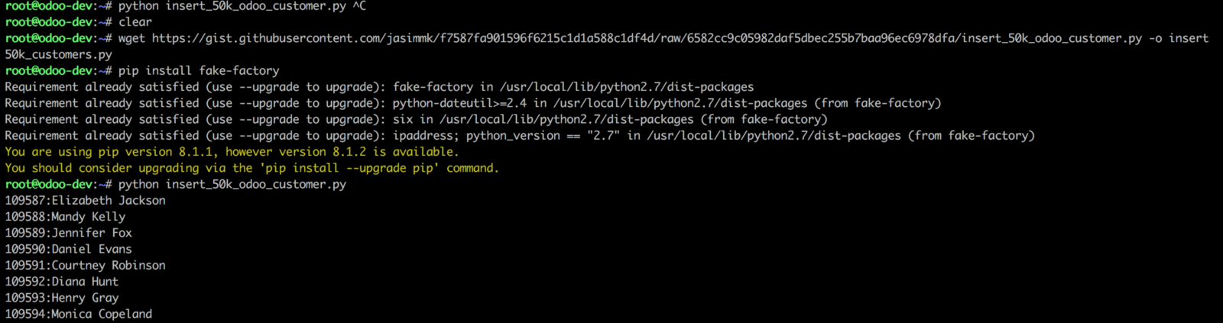Select the 109591:Courtney Robinson entry
The height and width of the screenshot is (323, 1223).
(x=86, y=265)
